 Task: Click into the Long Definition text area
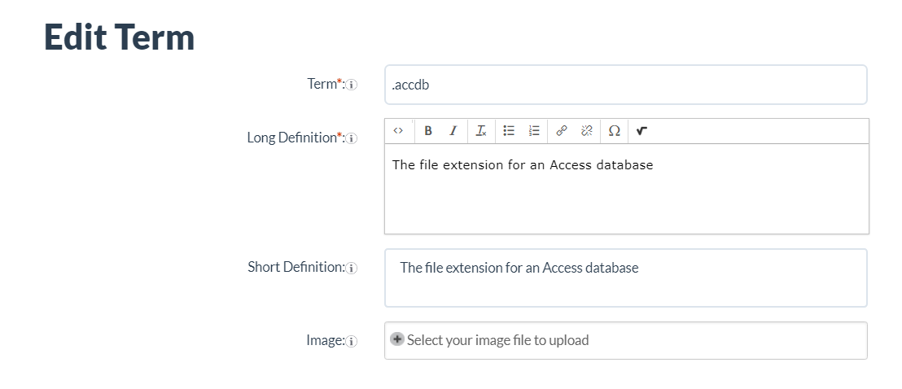tap(627, 188)
